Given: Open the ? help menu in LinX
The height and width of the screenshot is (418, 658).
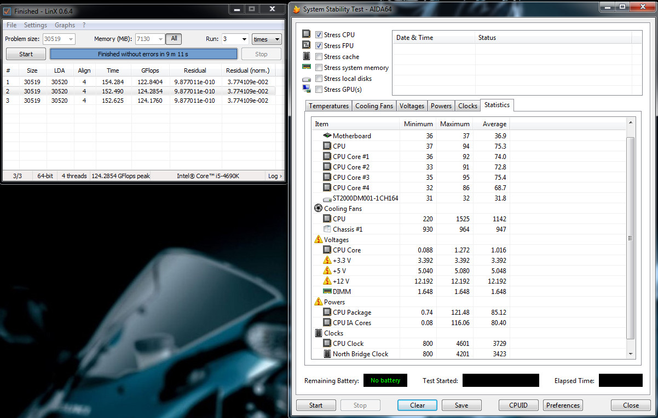Looking at the screenshot, I should click(84, 25).
